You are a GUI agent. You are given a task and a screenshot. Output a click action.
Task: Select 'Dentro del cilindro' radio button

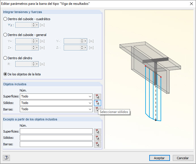click(5, 58)
